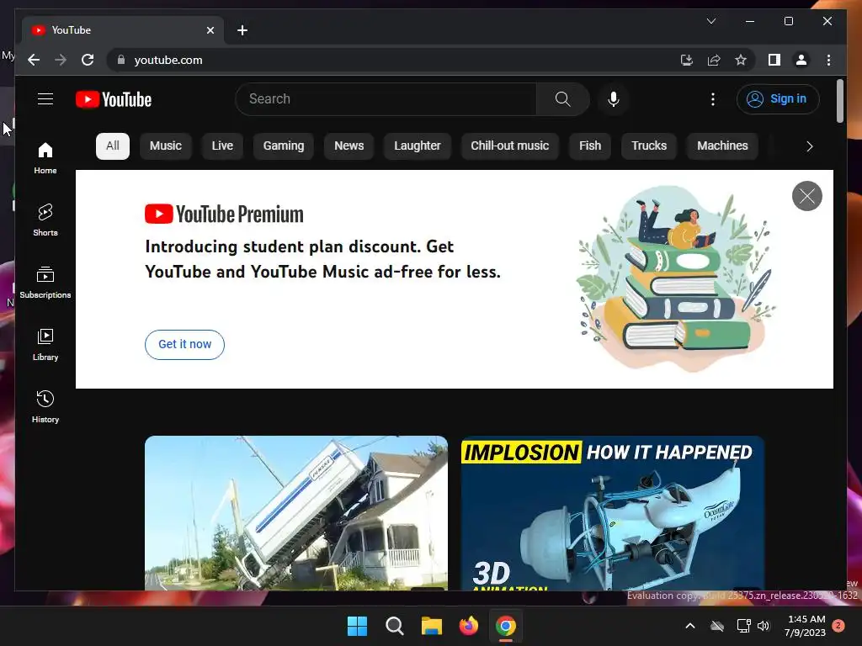Select the Laughter filter chip

coord(418,146)
